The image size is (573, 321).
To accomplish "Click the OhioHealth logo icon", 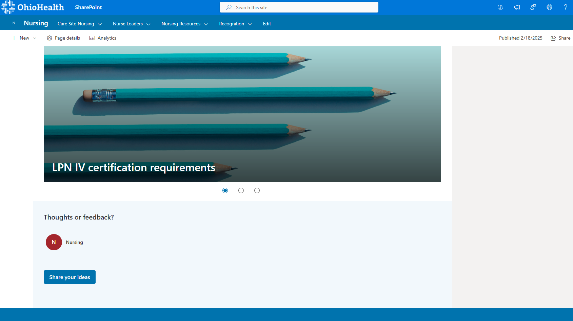I will (x=8, y=7).
